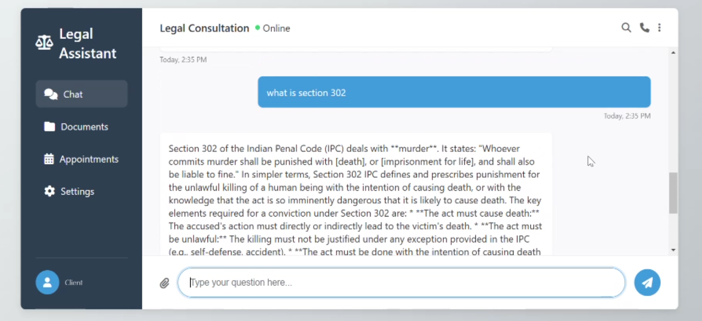This screenshot has height=321, width=702.
Task: Open the Settings page
Action: 77,191
